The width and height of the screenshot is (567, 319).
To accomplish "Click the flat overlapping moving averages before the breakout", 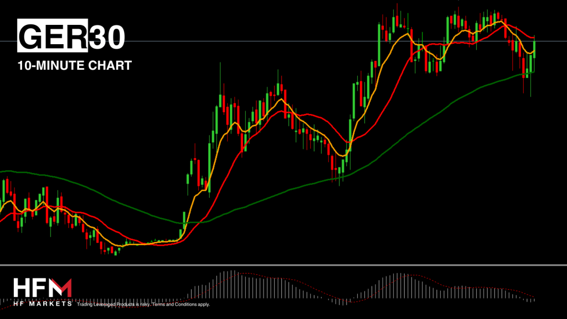I will (155, 242).
